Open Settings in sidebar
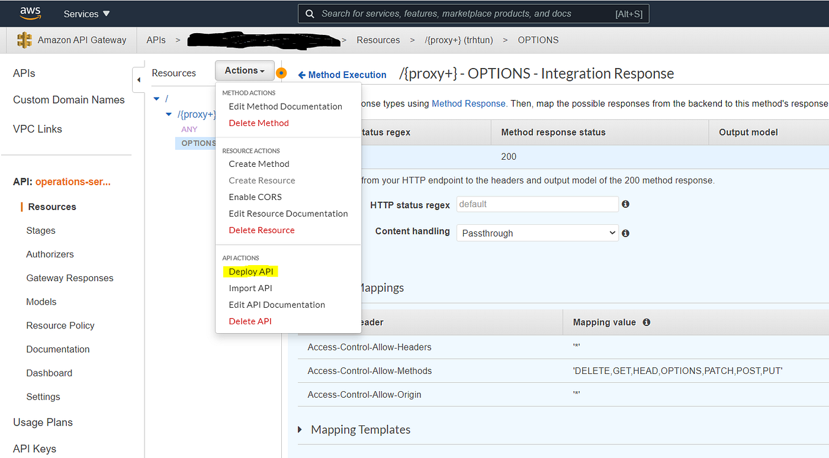 tap(43, 396)
